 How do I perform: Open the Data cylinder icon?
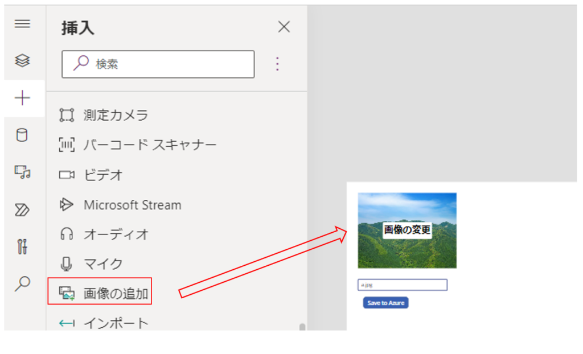point(22,135)
